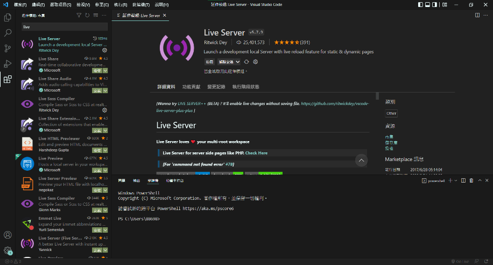Expand Live HTML Previewer install dropdown
Screen dimensions: 493x265
tap(105, 150)
